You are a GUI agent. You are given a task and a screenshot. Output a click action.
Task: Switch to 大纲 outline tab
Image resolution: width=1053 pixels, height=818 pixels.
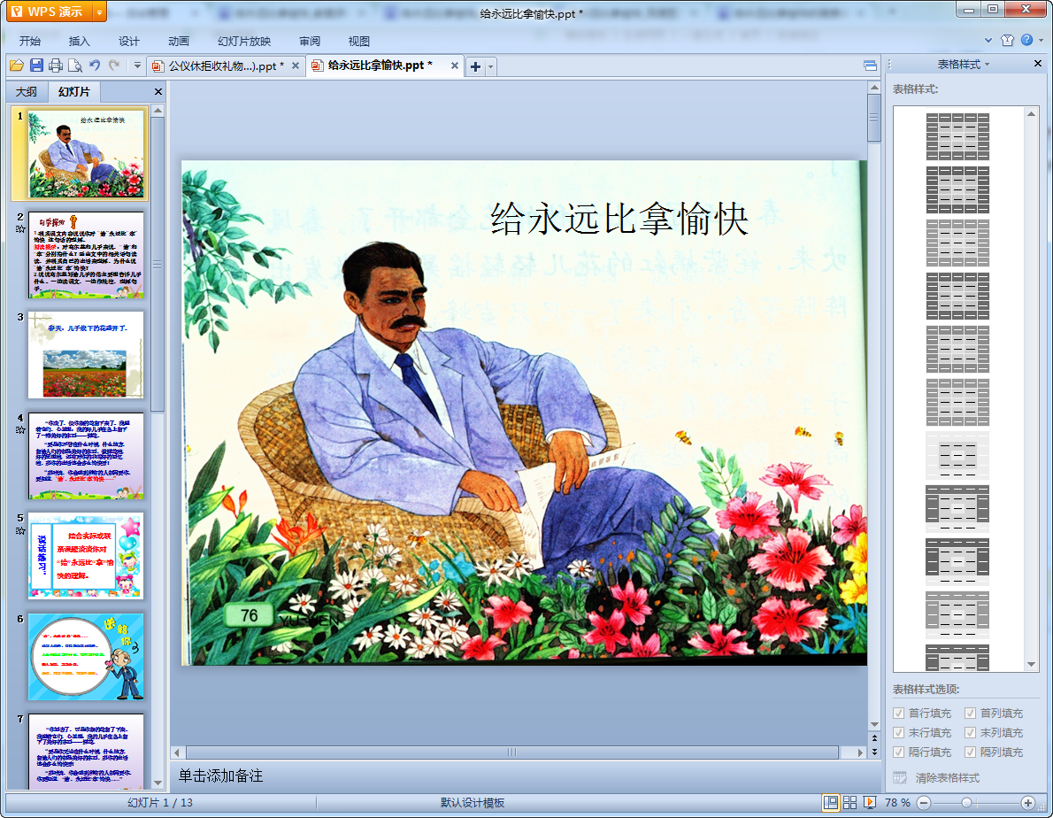(x=27, y=92)
